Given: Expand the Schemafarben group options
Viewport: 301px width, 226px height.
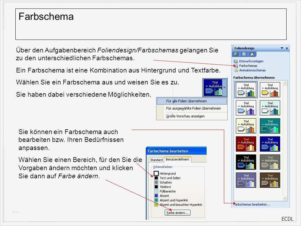Looking at the screenshot, I should point(163,167).
